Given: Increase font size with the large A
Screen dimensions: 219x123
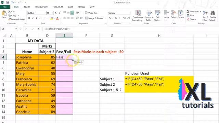Looking at the screenshot, I should pos(56,13).
